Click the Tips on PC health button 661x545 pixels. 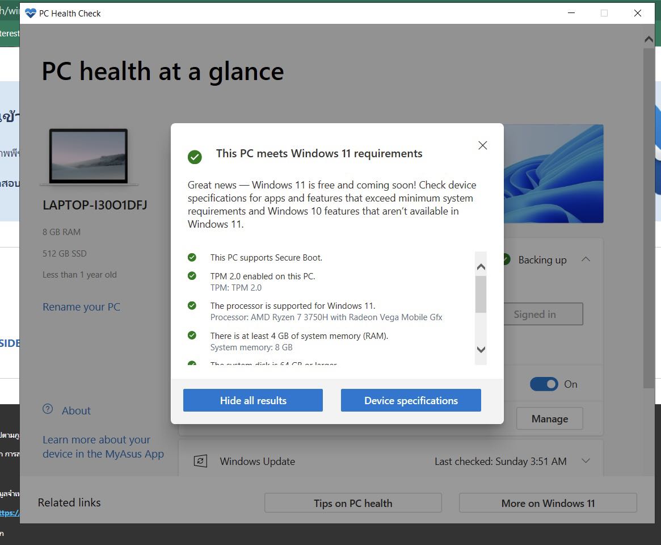[x=353, y=503]
